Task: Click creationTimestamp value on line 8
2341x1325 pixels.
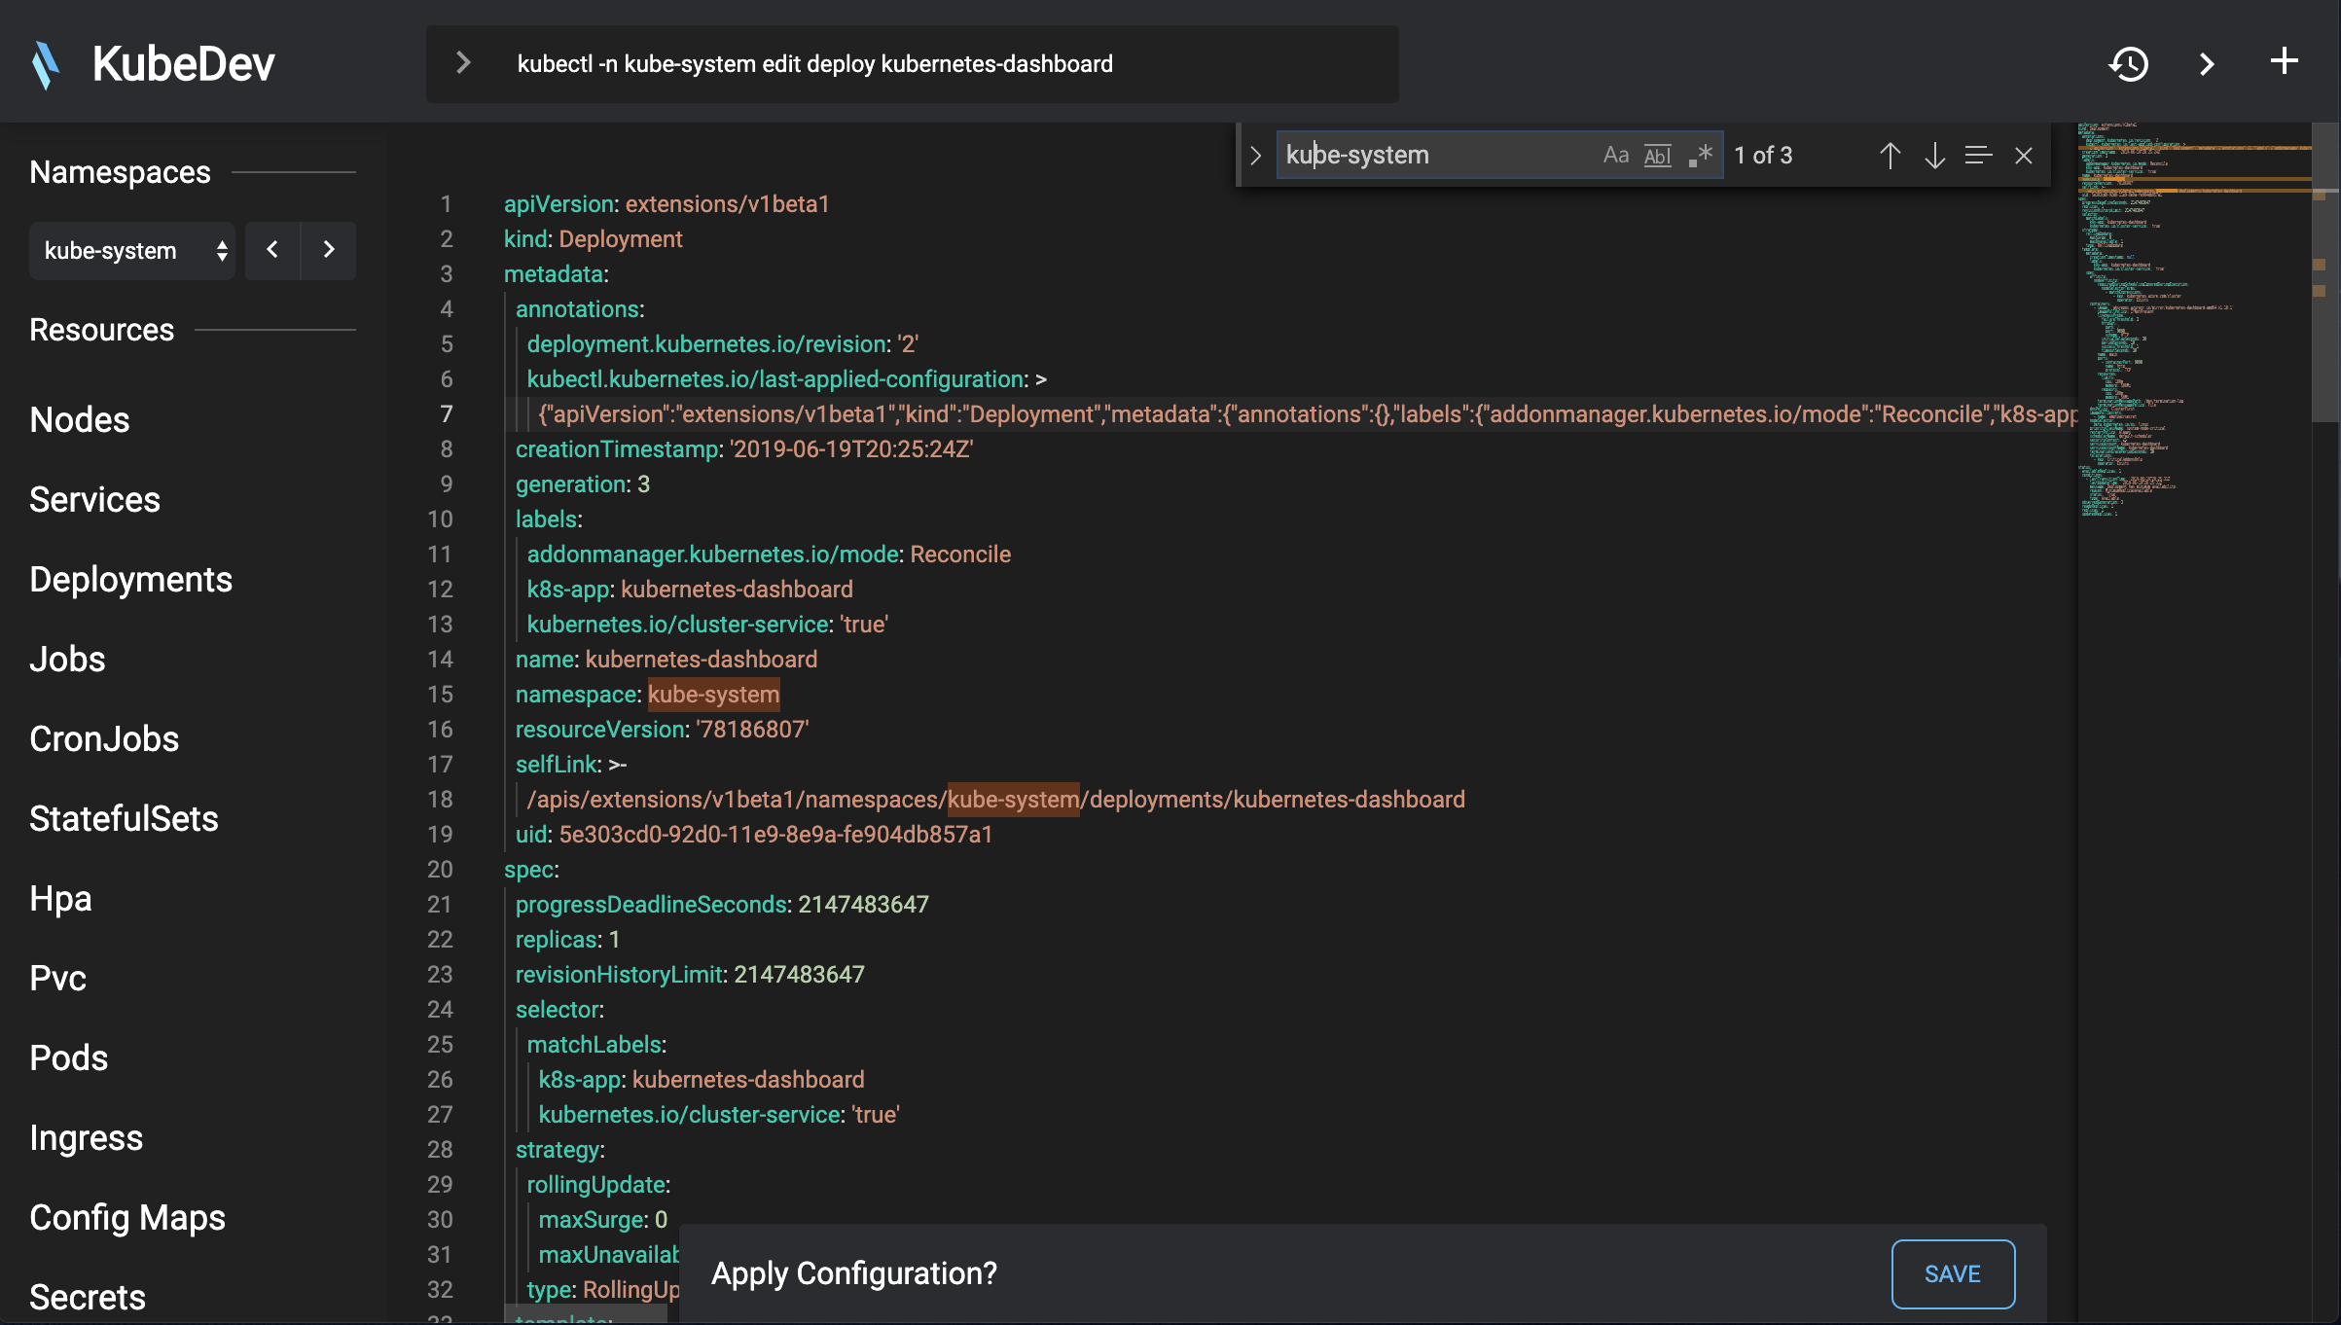Action: (x=851, y=448)
